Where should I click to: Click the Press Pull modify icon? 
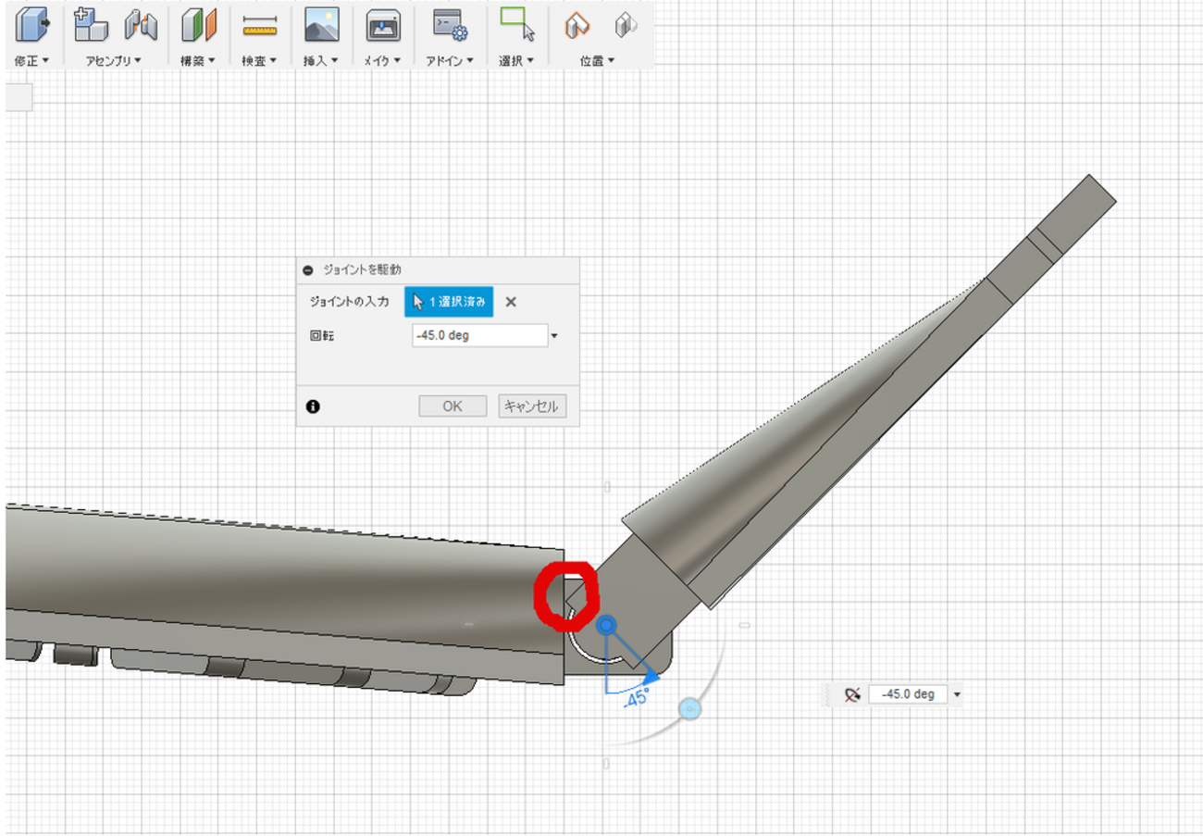coord(32,25)
